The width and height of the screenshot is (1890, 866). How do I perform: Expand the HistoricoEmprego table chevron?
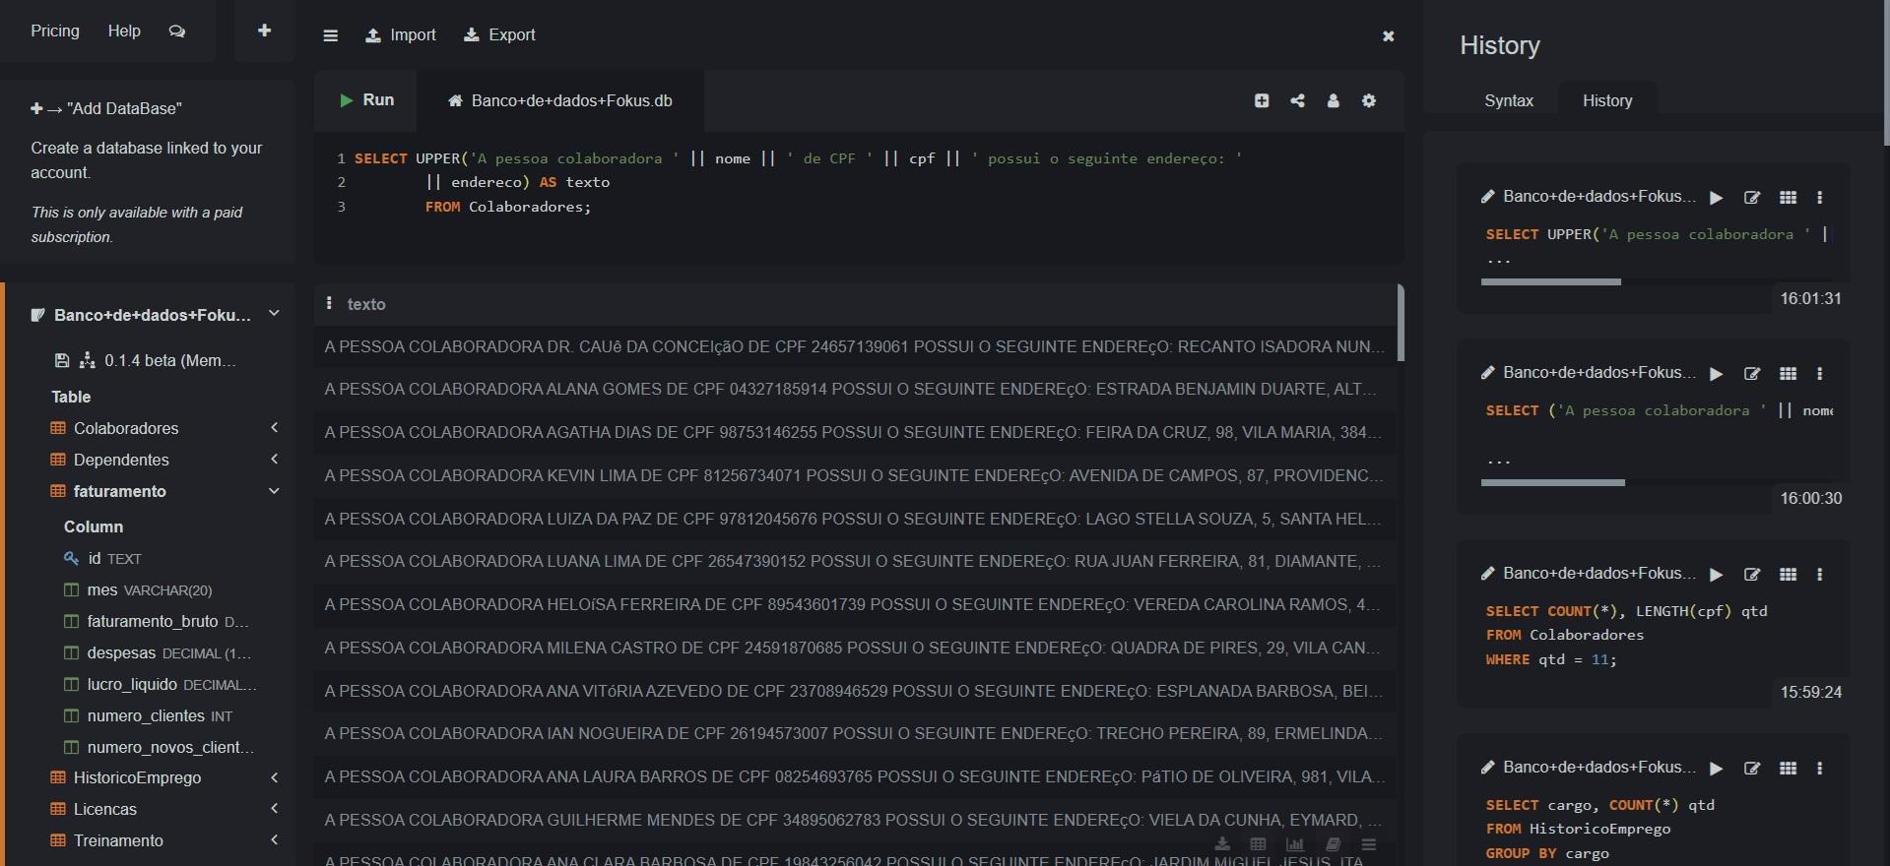(x=275, y=777)
